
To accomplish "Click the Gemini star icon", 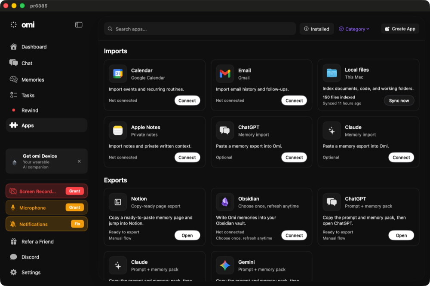I will coord(225,265).
